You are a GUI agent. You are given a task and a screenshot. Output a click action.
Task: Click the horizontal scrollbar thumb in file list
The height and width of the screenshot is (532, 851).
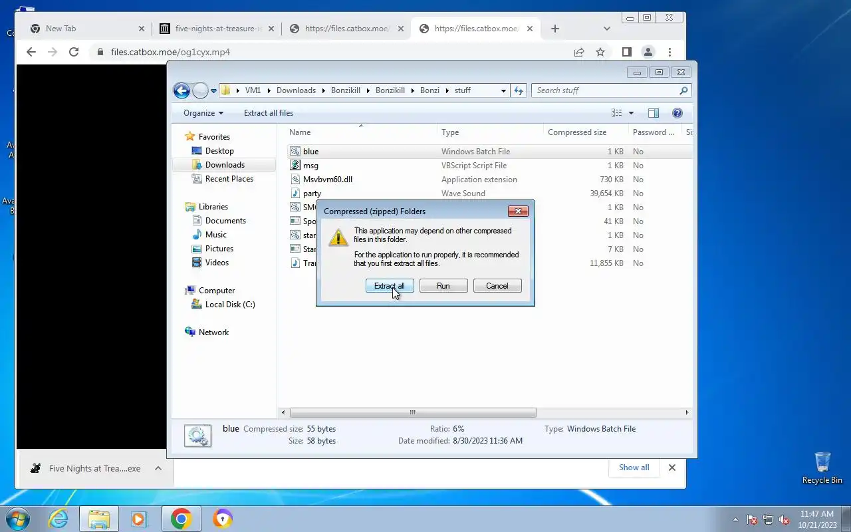coord(413,412)
